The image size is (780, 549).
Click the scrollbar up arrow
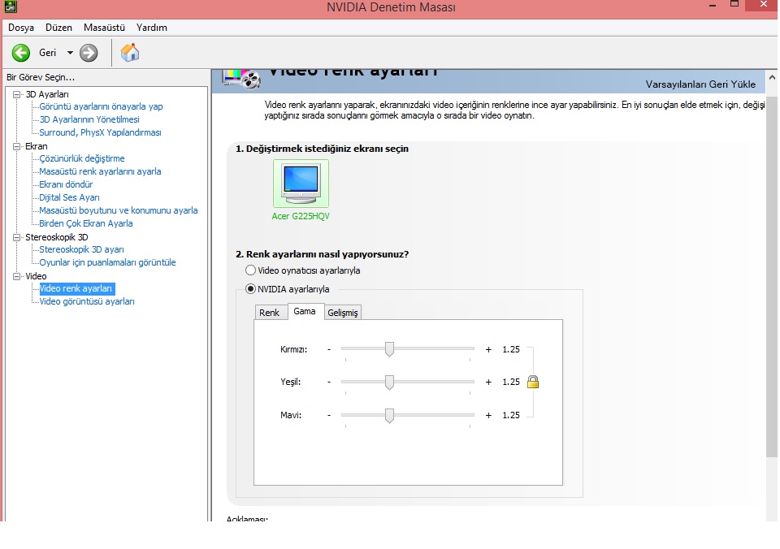(x=772, y=77)
